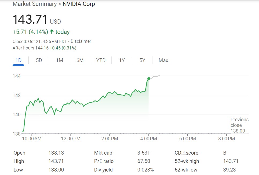Click the Mkt cap value 3.53T
This screenshot has height=175, width=259.
pyautogui.click(x=144, y=153)
